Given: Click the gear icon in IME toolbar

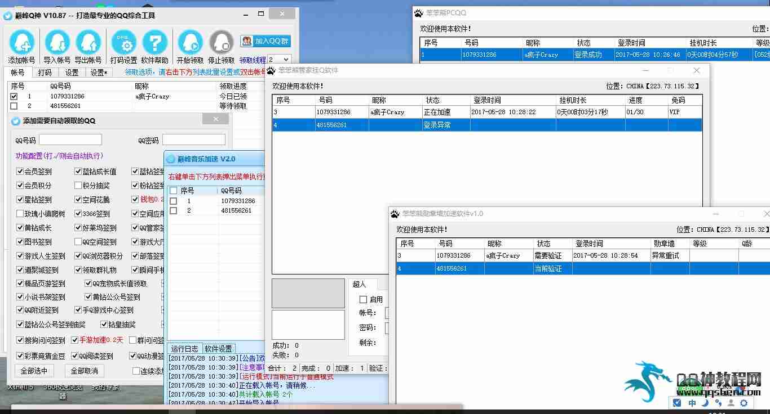Looking at the screenshot, I should tap(744, 403).
